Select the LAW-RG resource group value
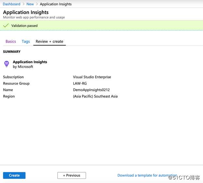 click(x=80, y=83)
